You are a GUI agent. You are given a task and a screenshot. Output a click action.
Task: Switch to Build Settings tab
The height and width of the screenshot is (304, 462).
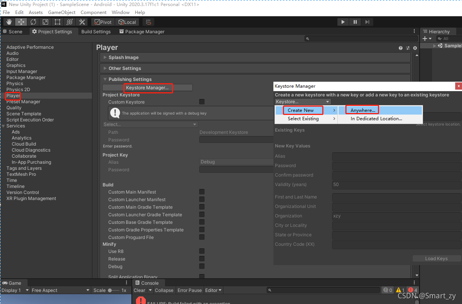96,32
